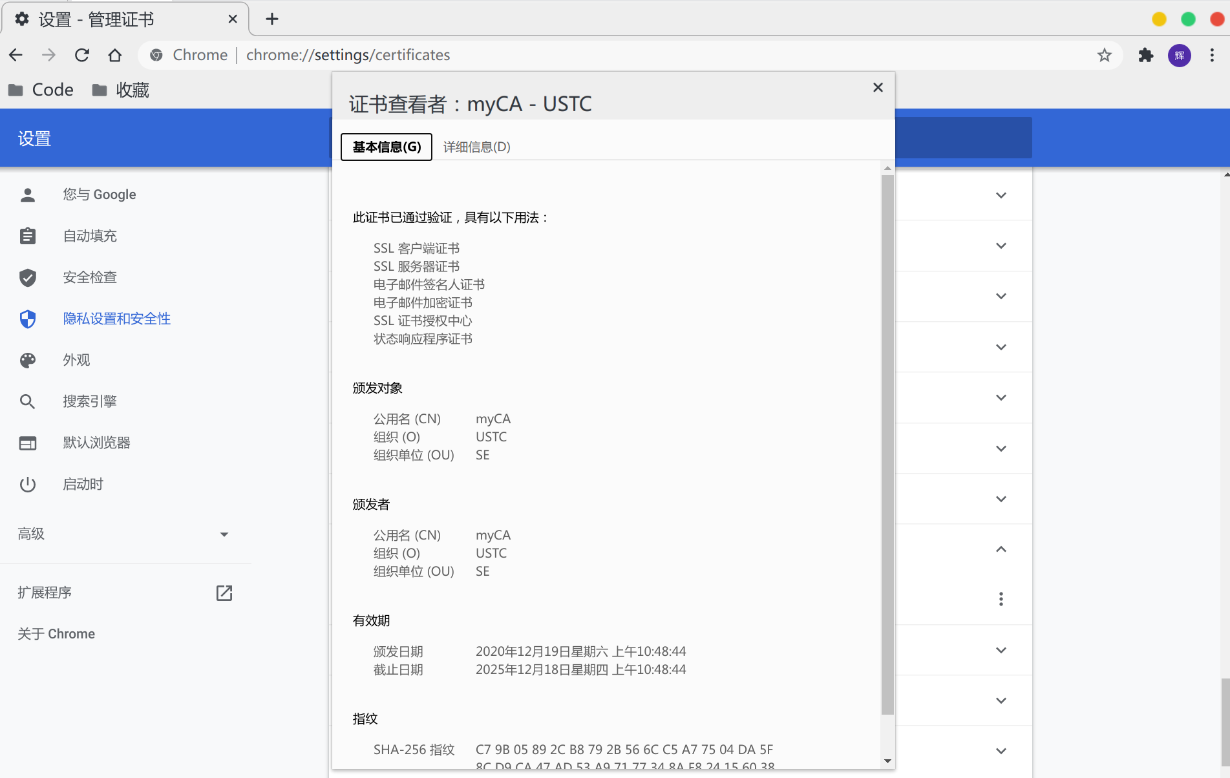Screen dimensions: 1230x778
Task: Click the certificate dialog vertical scrollbar thumb
Action: tap(887, 445)
